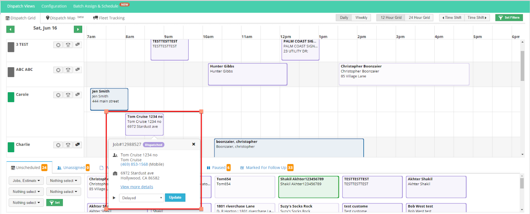The height and width of the screenshot is (214, 530).
Task: Click the blue Update button
Action: 175,197
